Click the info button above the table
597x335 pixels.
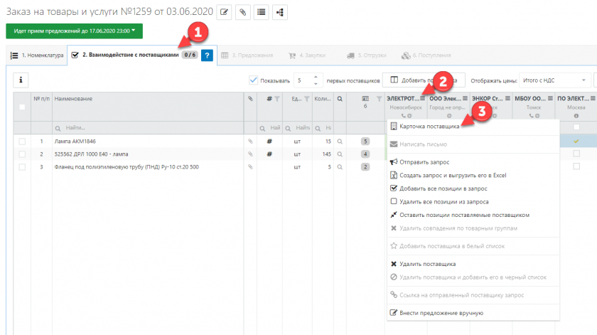point(21,80)
